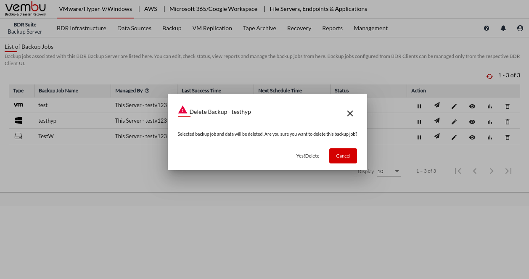Open the report chart icon for testhyp job
Image resolution: width=529 pixels, height=279 pixels.
[489, 122]
